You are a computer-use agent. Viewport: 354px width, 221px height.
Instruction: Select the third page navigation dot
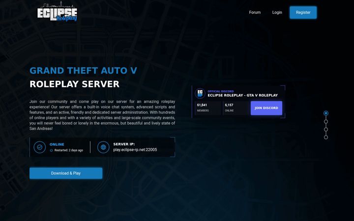pos(326,130)
